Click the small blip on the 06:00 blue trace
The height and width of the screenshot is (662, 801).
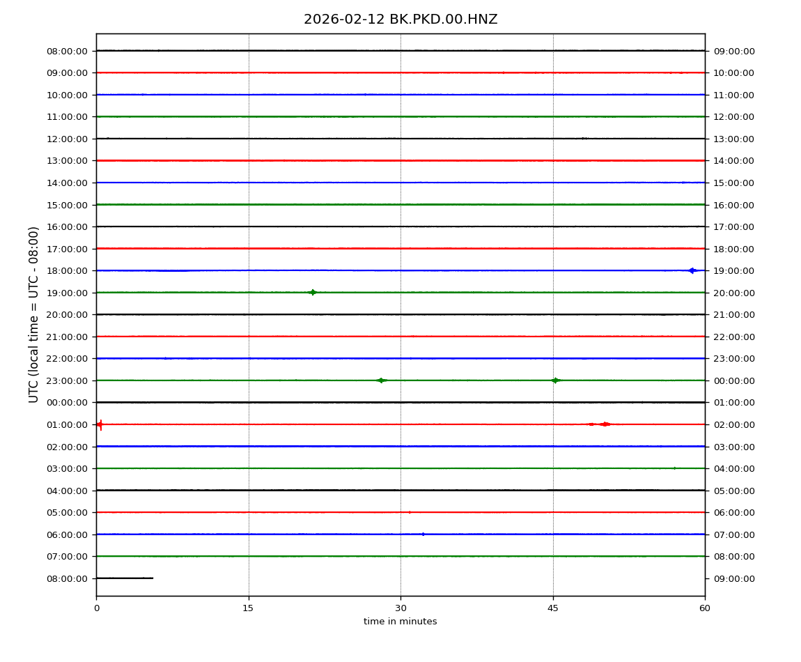click(x=423, y=534)
